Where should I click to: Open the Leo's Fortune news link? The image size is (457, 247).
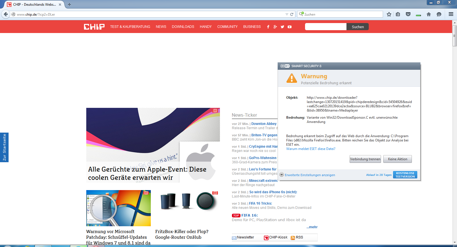pyautogui.click(x=263, y=169)
